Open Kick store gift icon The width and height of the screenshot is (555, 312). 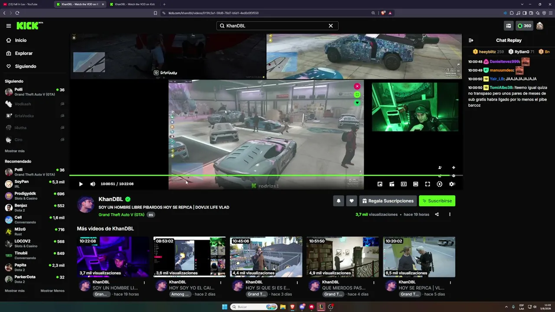[509, 26]
